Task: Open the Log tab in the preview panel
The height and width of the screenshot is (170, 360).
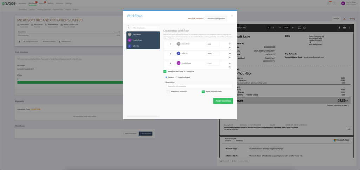Action: click(352, 19)
